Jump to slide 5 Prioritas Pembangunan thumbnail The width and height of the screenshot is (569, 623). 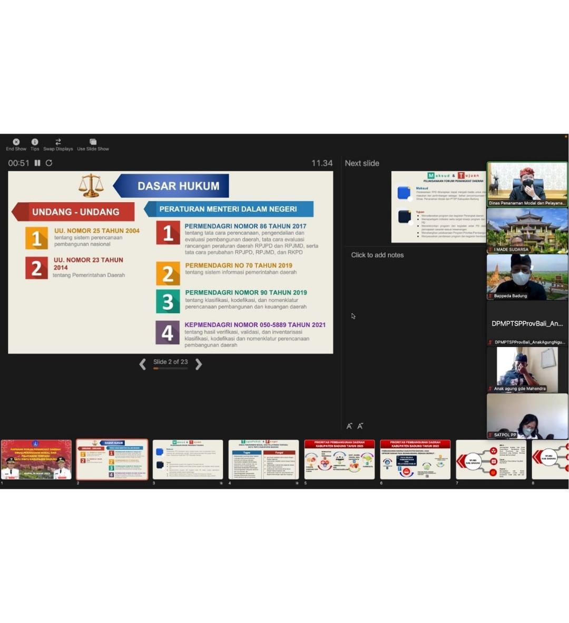[x=339, y=459]
